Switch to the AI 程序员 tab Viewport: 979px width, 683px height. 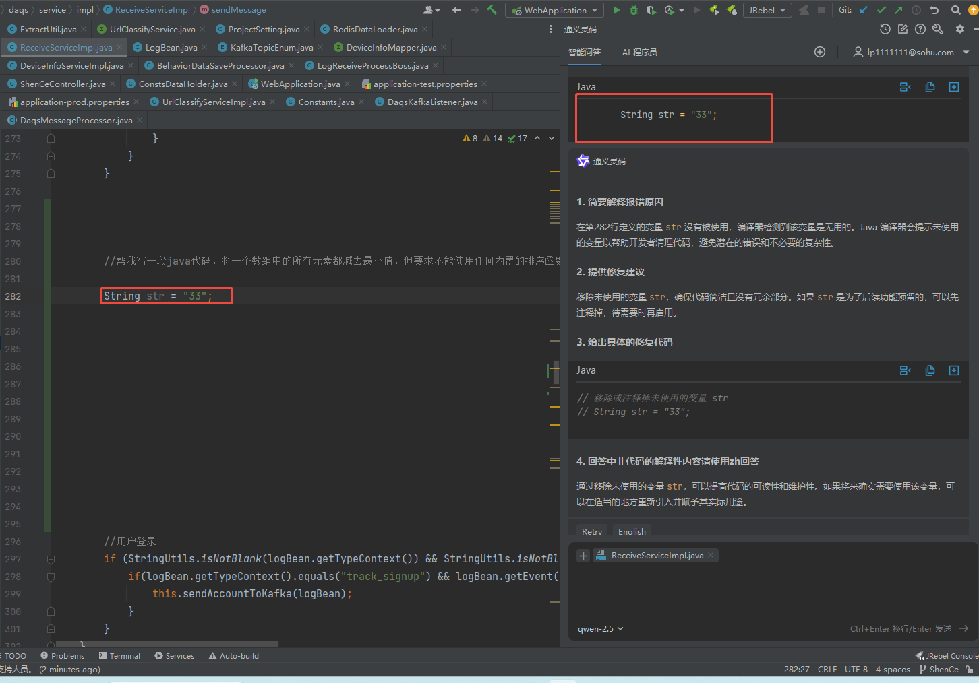640,52
